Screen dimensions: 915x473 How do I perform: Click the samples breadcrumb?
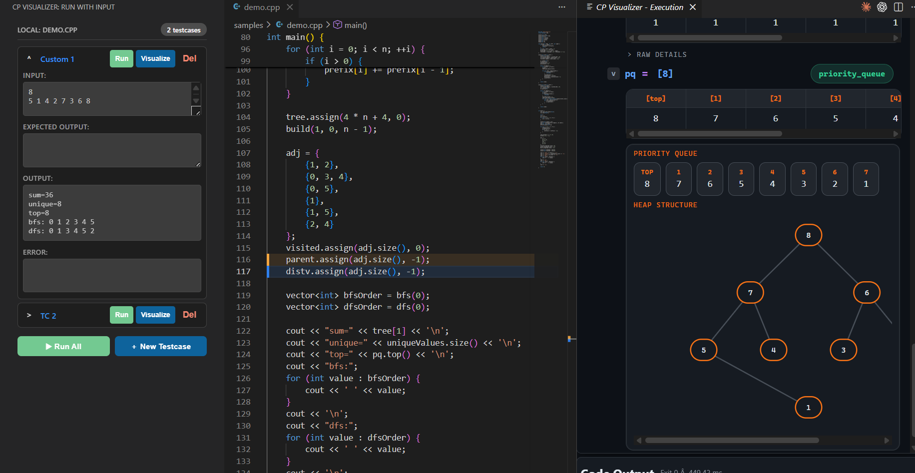[248, 25]
